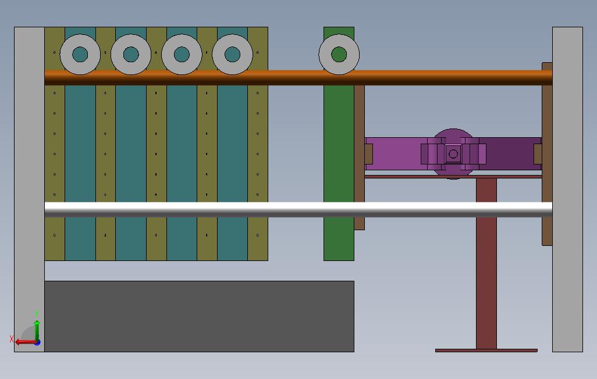Screen dimensions: 597x379
Task: Select the maroon vertical support post
Action: click(x=486, y=263)
